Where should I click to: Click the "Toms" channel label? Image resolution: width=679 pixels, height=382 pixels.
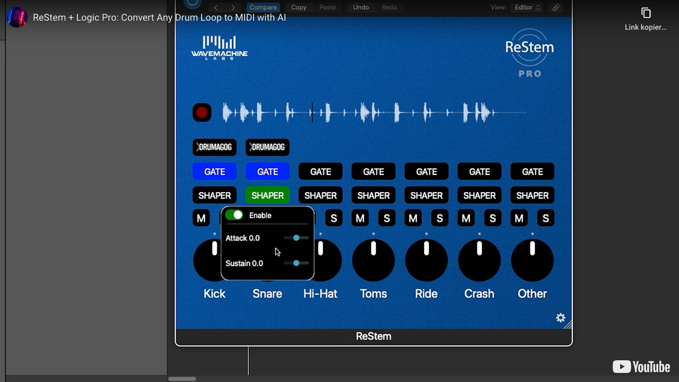[x=373, y=293]
